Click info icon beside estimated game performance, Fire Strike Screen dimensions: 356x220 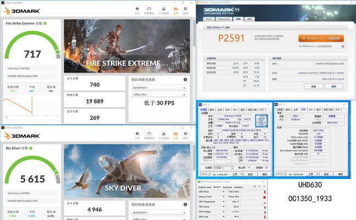[x=185, y=80]
